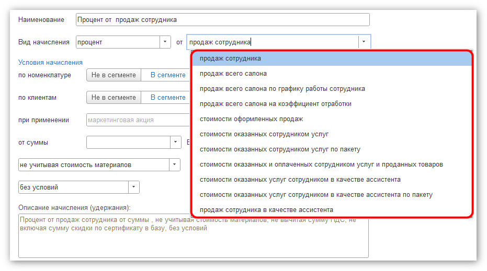Pick 'продаж сотрудника в качестве ассистента'
Viewport: 487px width, 271px height.
pos(332,210)
